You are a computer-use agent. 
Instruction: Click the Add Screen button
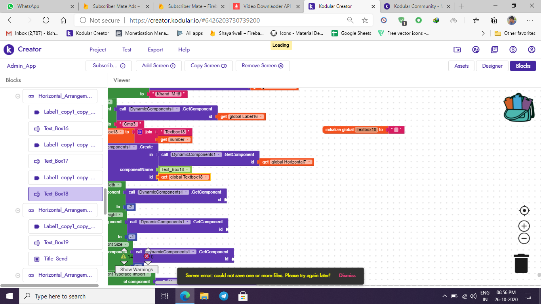(x=158, y=66)
